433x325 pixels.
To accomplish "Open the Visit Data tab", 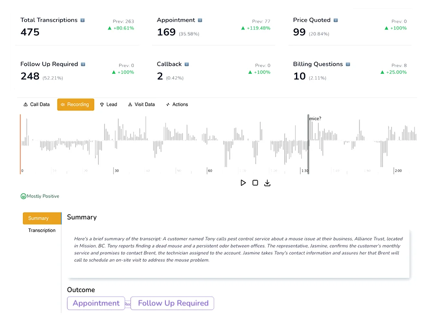I will (141, 105).
